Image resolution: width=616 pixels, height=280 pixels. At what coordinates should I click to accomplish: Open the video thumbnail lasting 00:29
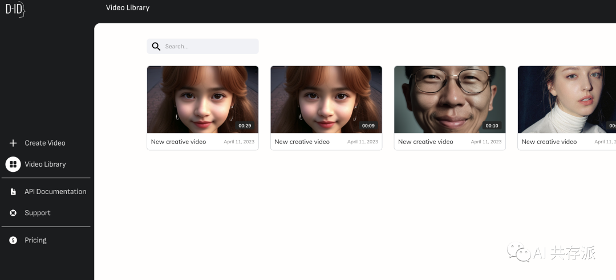(x=202, y=99)
